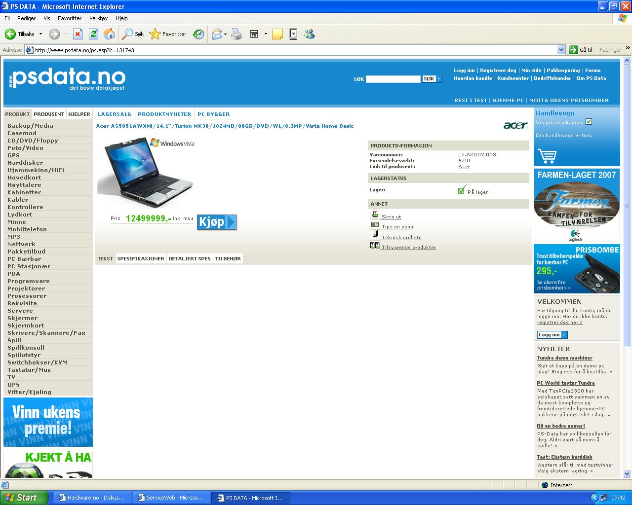
Task: Stop page loading with the red X icon
Action: click(x=78, y=34)
